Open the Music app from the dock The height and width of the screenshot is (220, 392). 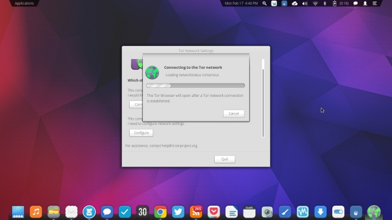tap(36, 212)
